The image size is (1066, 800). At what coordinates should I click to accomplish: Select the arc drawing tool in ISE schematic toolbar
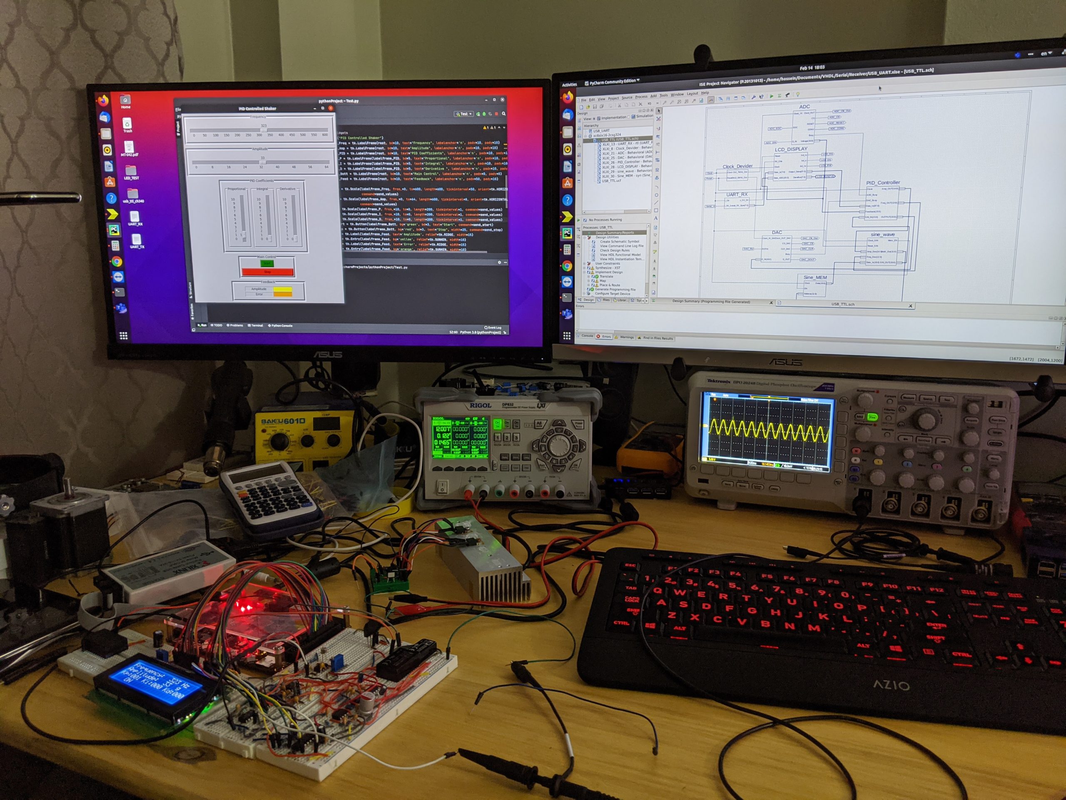656,187
